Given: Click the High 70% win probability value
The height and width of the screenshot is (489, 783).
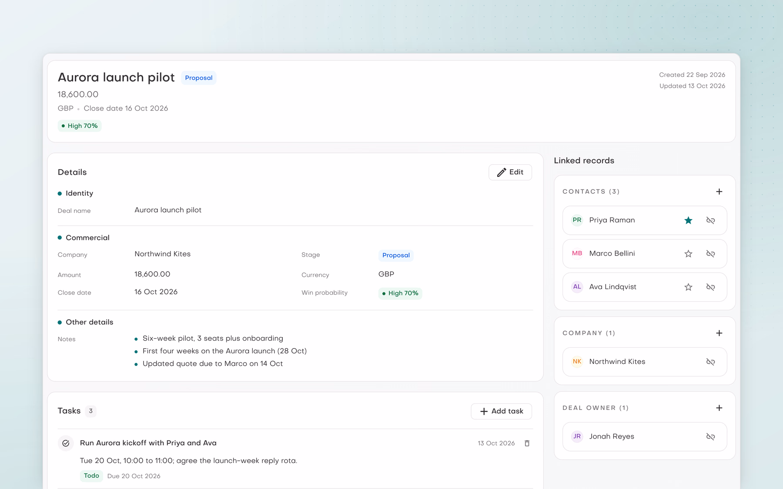Looking at the screenshot, I should [400, 293].
